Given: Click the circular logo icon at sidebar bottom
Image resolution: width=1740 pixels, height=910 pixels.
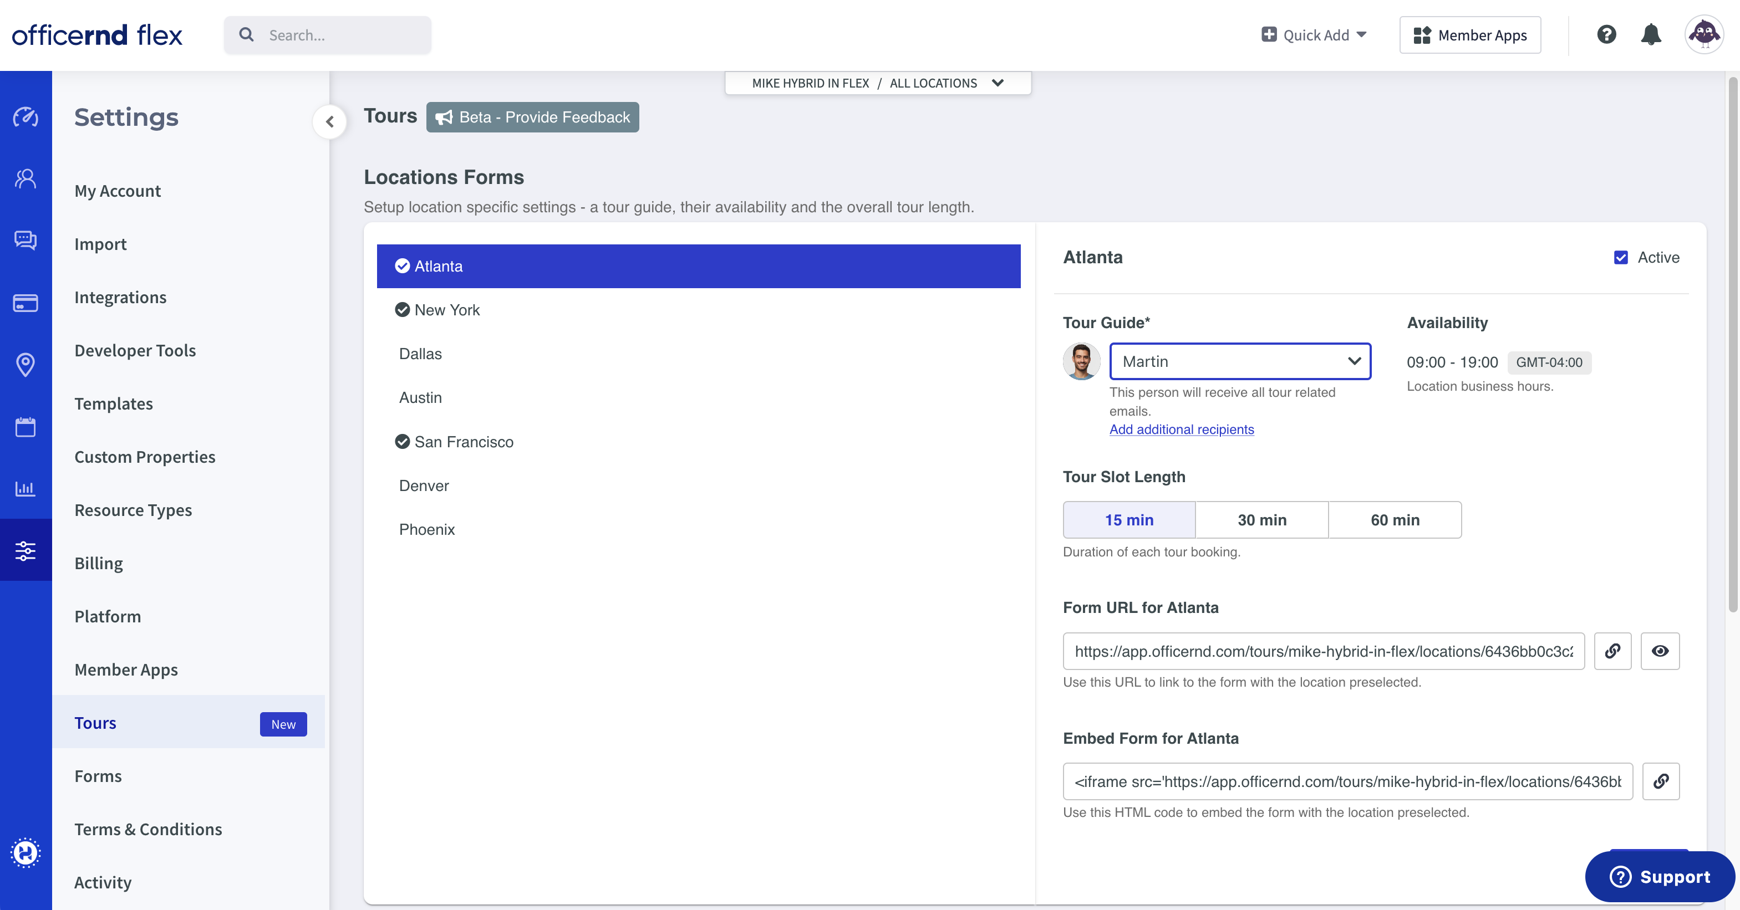Looking at the screenshot, I should point(26,852).
